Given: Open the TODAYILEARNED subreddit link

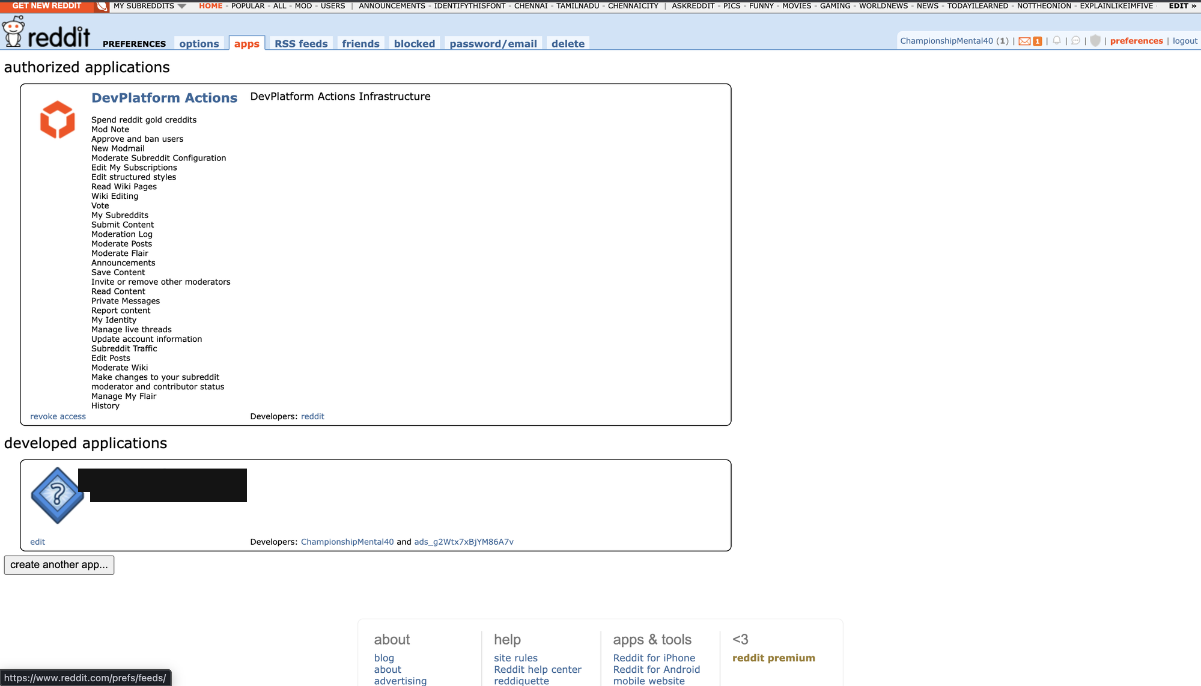Looking at the screenshot, I should coord(978,6).
